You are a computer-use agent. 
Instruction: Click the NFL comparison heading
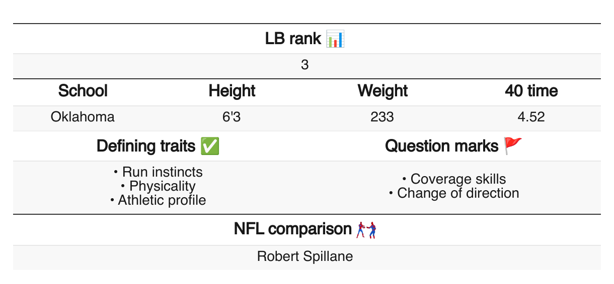coord(292,229)
